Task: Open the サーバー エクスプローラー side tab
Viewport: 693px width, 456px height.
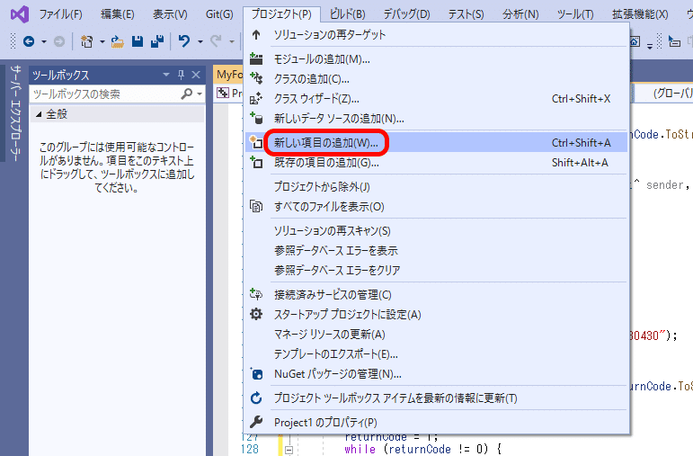Action: click(x=15, y=112)
